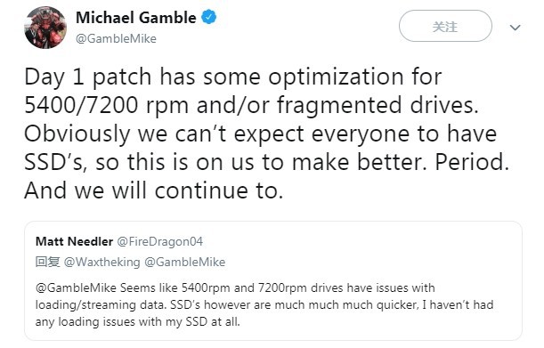The image size is (544, 348).
Task: Click @GambleMike in the 回复 reply line
Action: point(184,262)
